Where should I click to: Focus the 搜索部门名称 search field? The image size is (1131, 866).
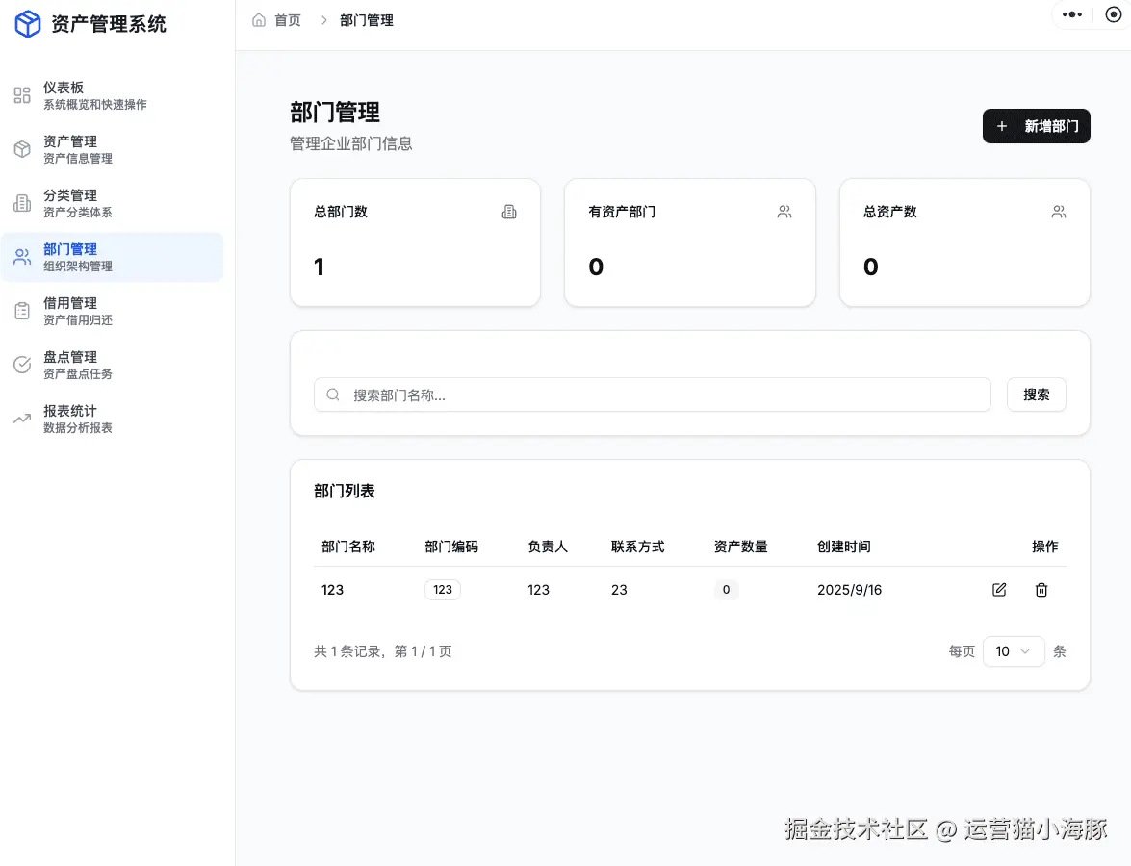point(652,395)
